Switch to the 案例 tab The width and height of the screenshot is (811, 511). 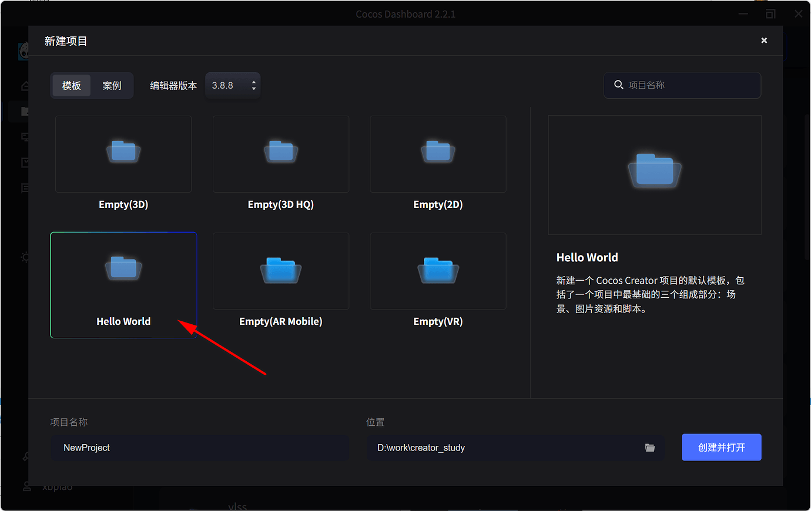point(112,86)
